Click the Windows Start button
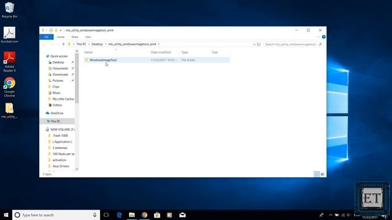The height and width of the screenshot is (220, 392). pos(6,215)
